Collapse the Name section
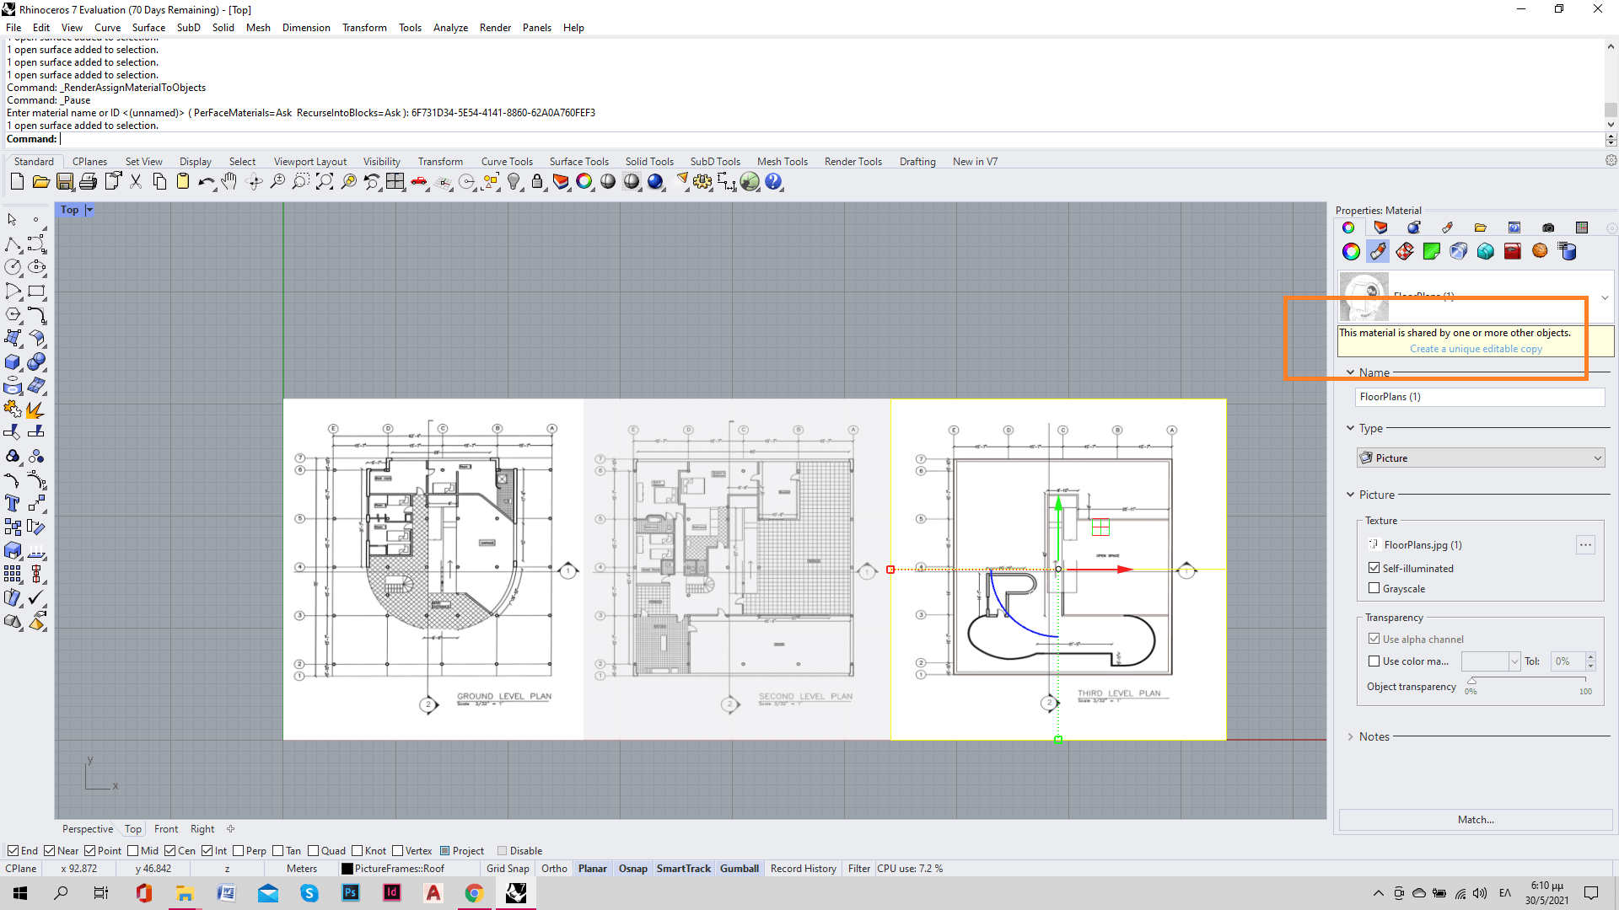The width and height of the screenshot is (1619, 910). click(1351, 372)
